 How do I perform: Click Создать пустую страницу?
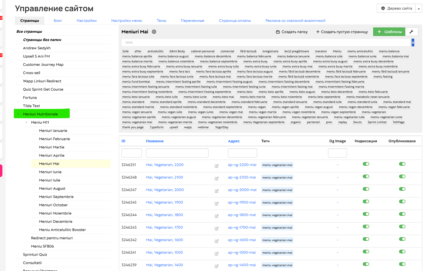click(342, 32)
